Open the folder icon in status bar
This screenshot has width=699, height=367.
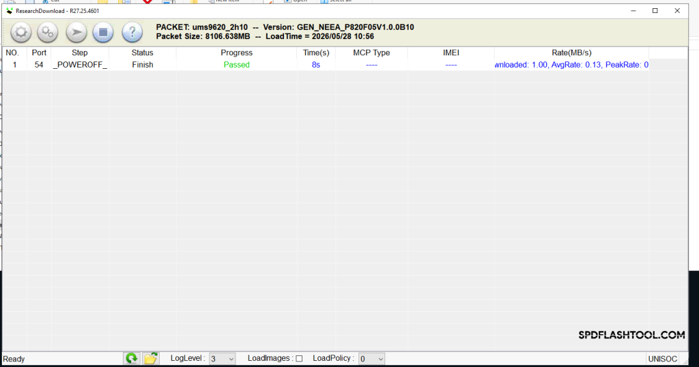click(151, 358)
